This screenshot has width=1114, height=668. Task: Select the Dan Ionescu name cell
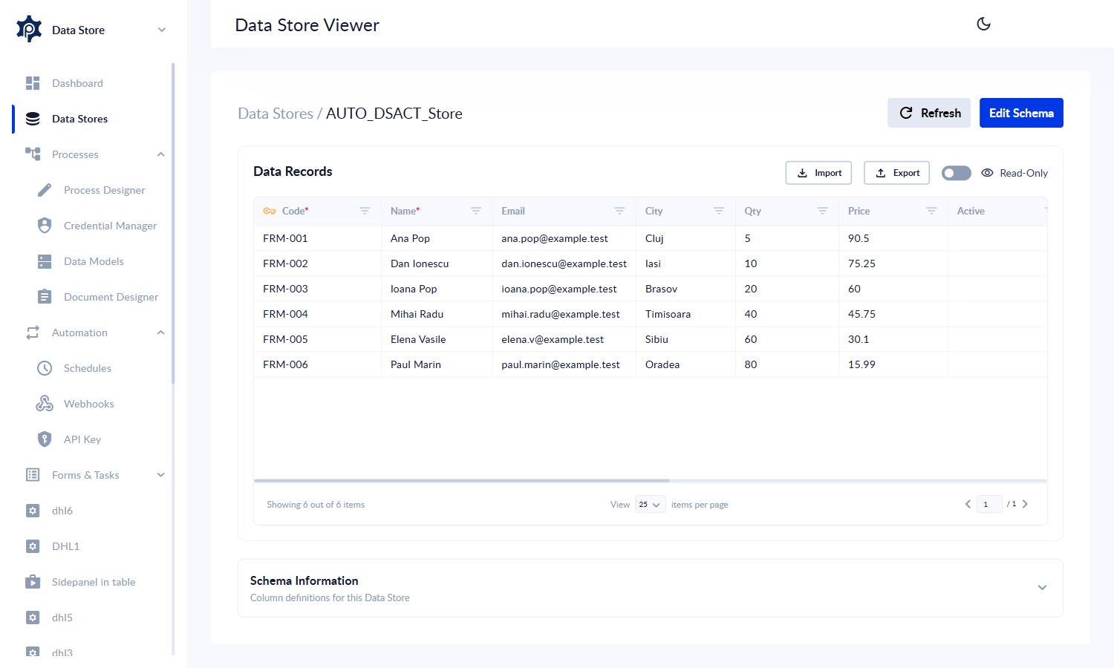tap(437, 263)
